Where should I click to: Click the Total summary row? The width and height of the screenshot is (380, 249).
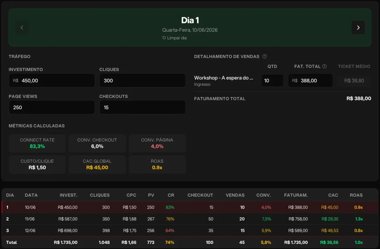190,242
